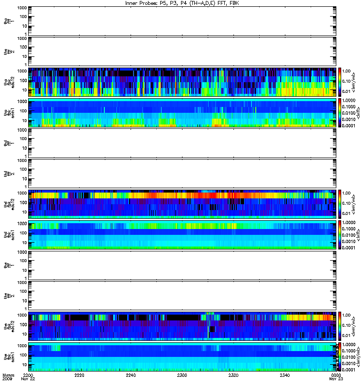Click the '2009' year label
Image resolution: width=364 pixels, height=389 pixels.
pyautogui.click(x=7, y=379)
